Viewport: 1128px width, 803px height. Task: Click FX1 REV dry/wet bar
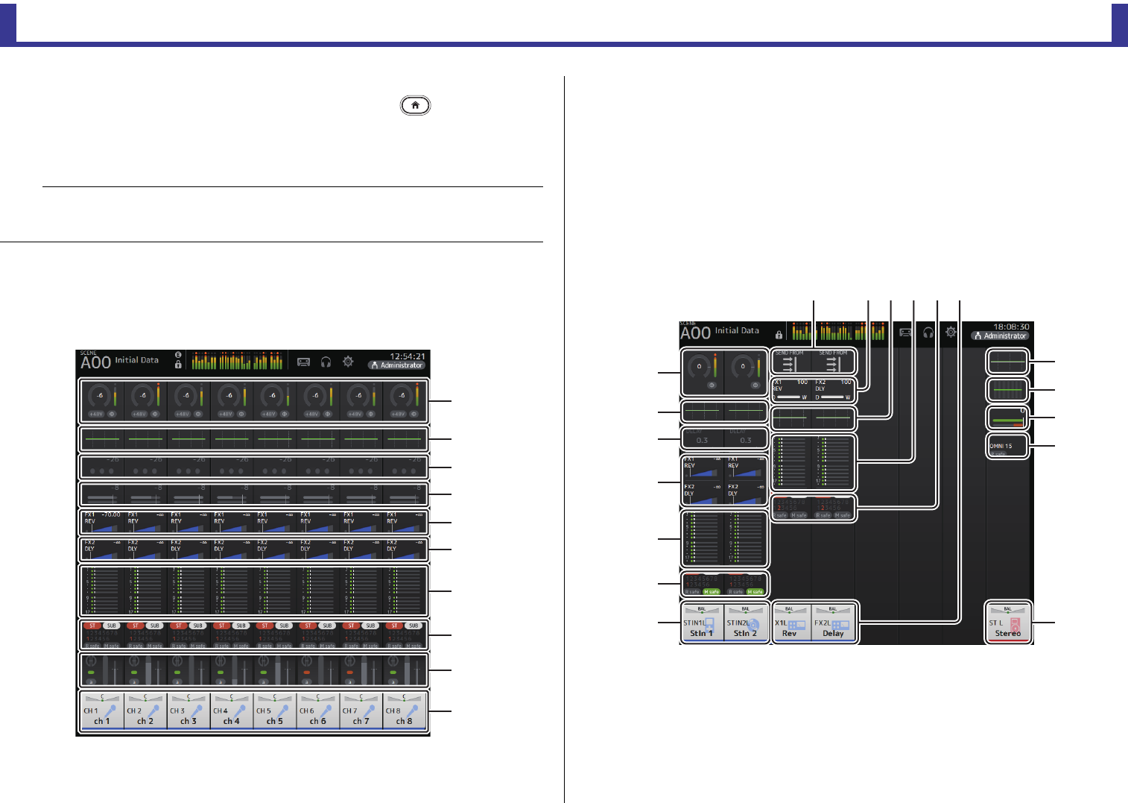tap(790, 397)
